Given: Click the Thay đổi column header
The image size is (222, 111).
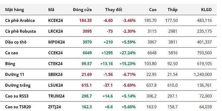Looking at the screenshot, I should point(114,10).
